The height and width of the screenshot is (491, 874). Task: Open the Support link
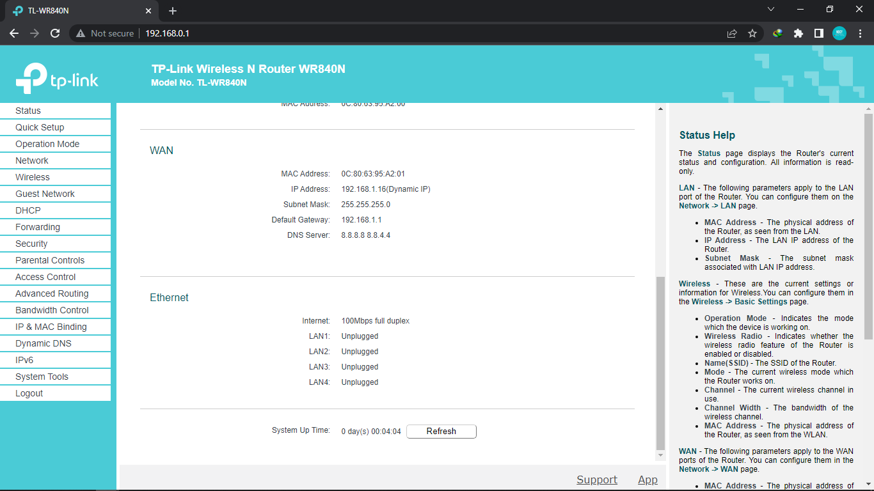point(597,479)
